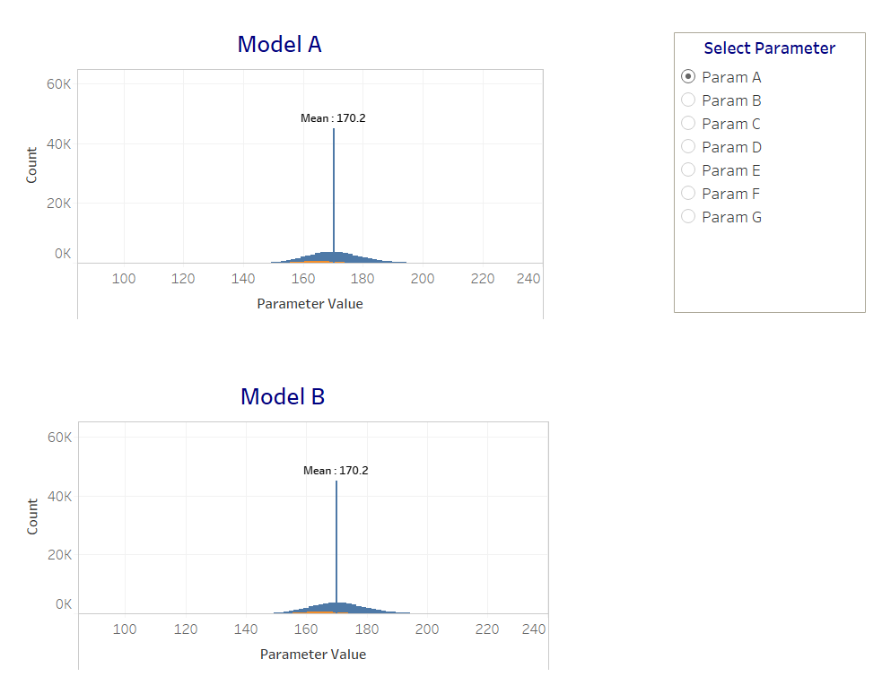Select the Count axis label on Model B
Image resolution: width=882 pixels, height=694 pixels.
click(32, 517)
